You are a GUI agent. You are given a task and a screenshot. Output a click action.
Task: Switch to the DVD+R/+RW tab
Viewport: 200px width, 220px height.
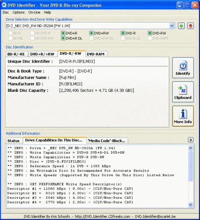pyautogui.click(x=42, y=54)
